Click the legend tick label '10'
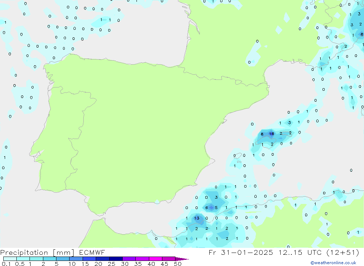 tap(72, 264)
